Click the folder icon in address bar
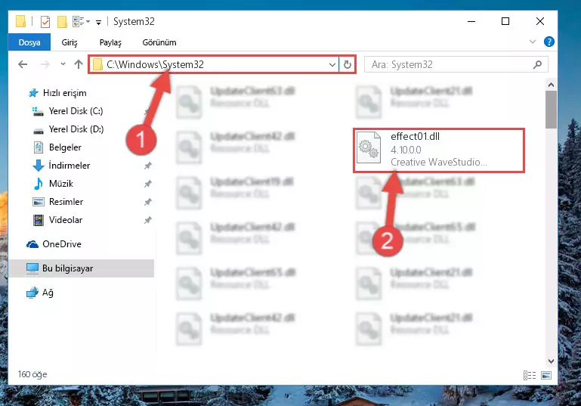 [x=97, y=65]
